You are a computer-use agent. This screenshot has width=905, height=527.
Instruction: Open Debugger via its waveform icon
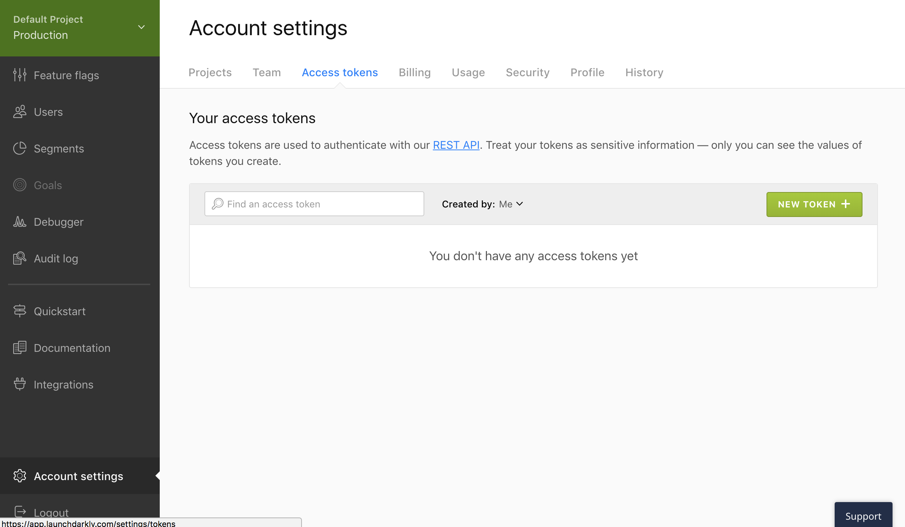[20, 222]
